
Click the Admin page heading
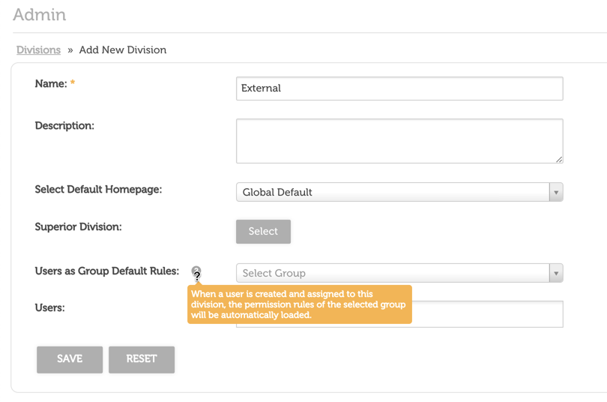pyautogui.click(x=40, y=15)
